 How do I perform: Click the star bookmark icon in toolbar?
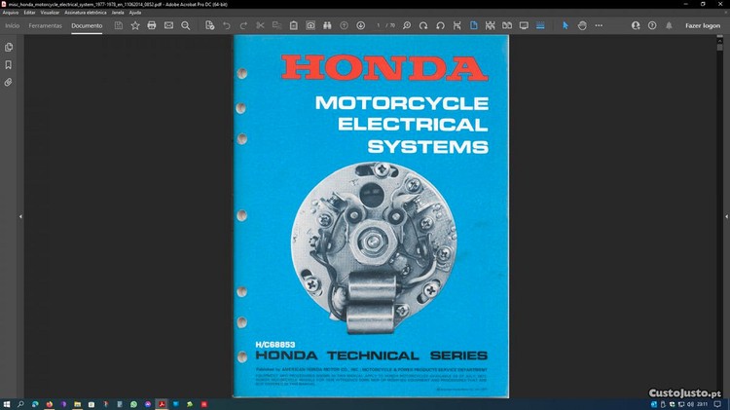point(135,25)
